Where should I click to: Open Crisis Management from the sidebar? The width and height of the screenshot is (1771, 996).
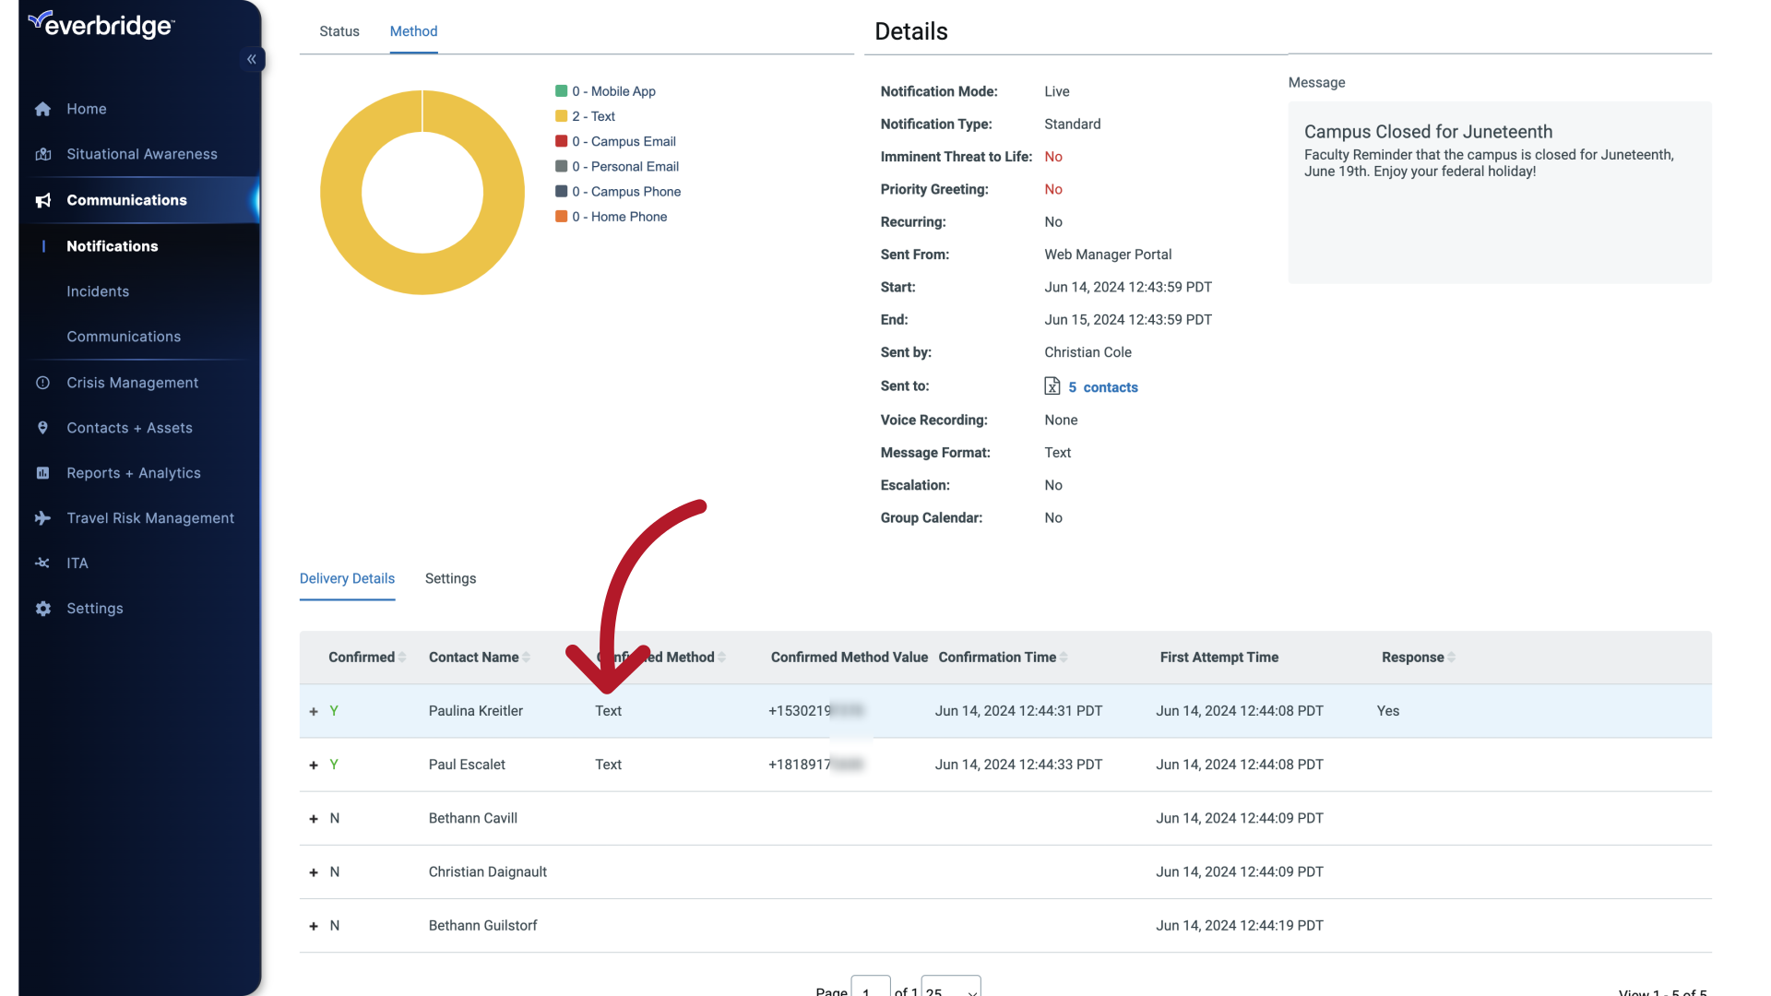[x=133, y=382]
